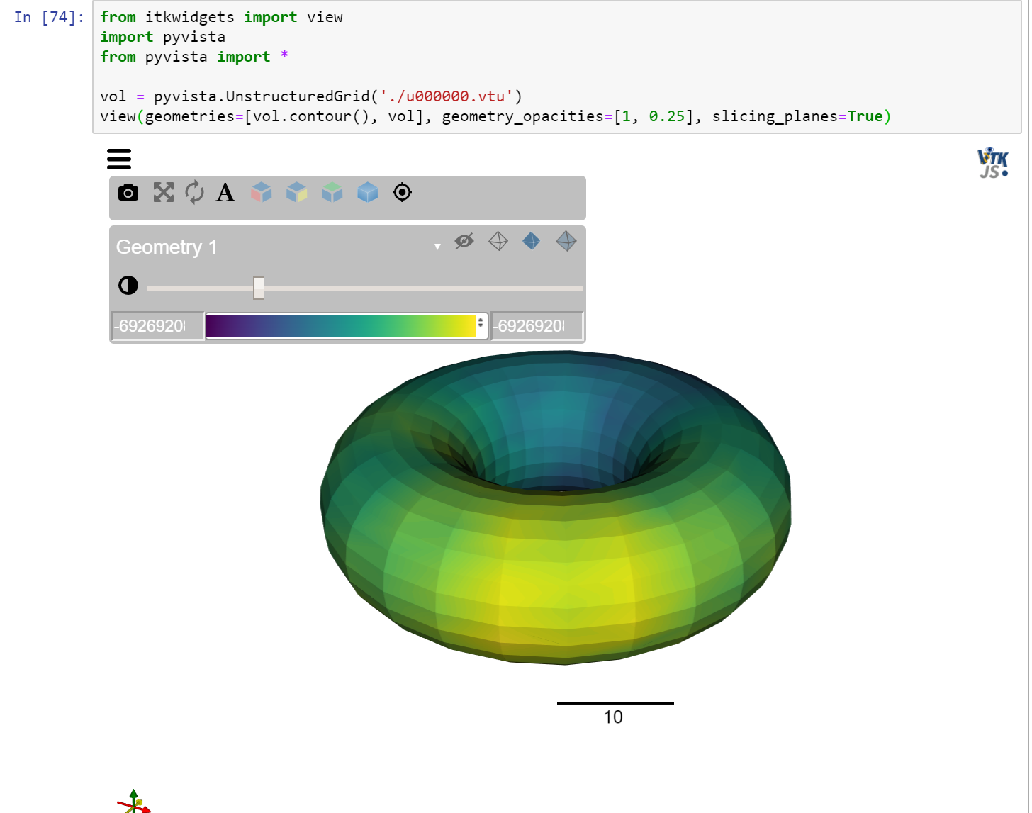This screenshot has height=813, width=1032.
Task: Switch Geometry 1 to surface with edges representation
Action: pyautogui.click(x=566, y=241)
